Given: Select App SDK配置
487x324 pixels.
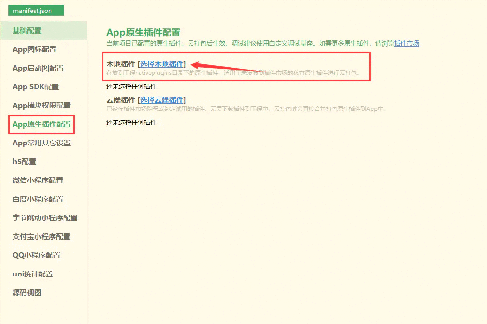Looking at the screenshot, I should [x=34, y=86].
